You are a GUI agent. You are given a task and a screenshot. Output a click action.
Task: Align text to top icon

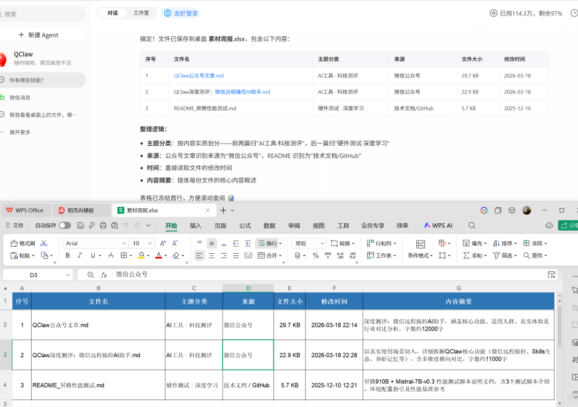click(x=200, y=243)
